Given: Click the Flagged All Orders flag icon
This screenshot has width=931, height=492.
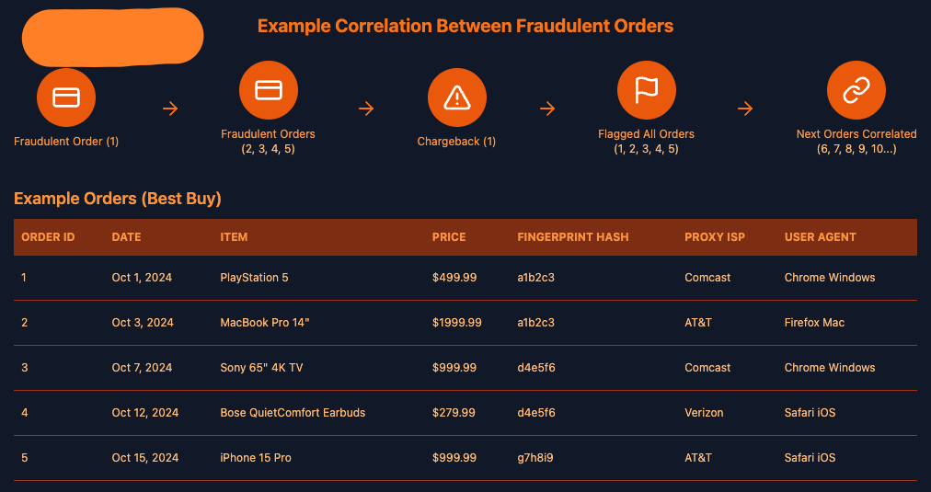Looking at the screenshot, I should (x=646, y=90).
